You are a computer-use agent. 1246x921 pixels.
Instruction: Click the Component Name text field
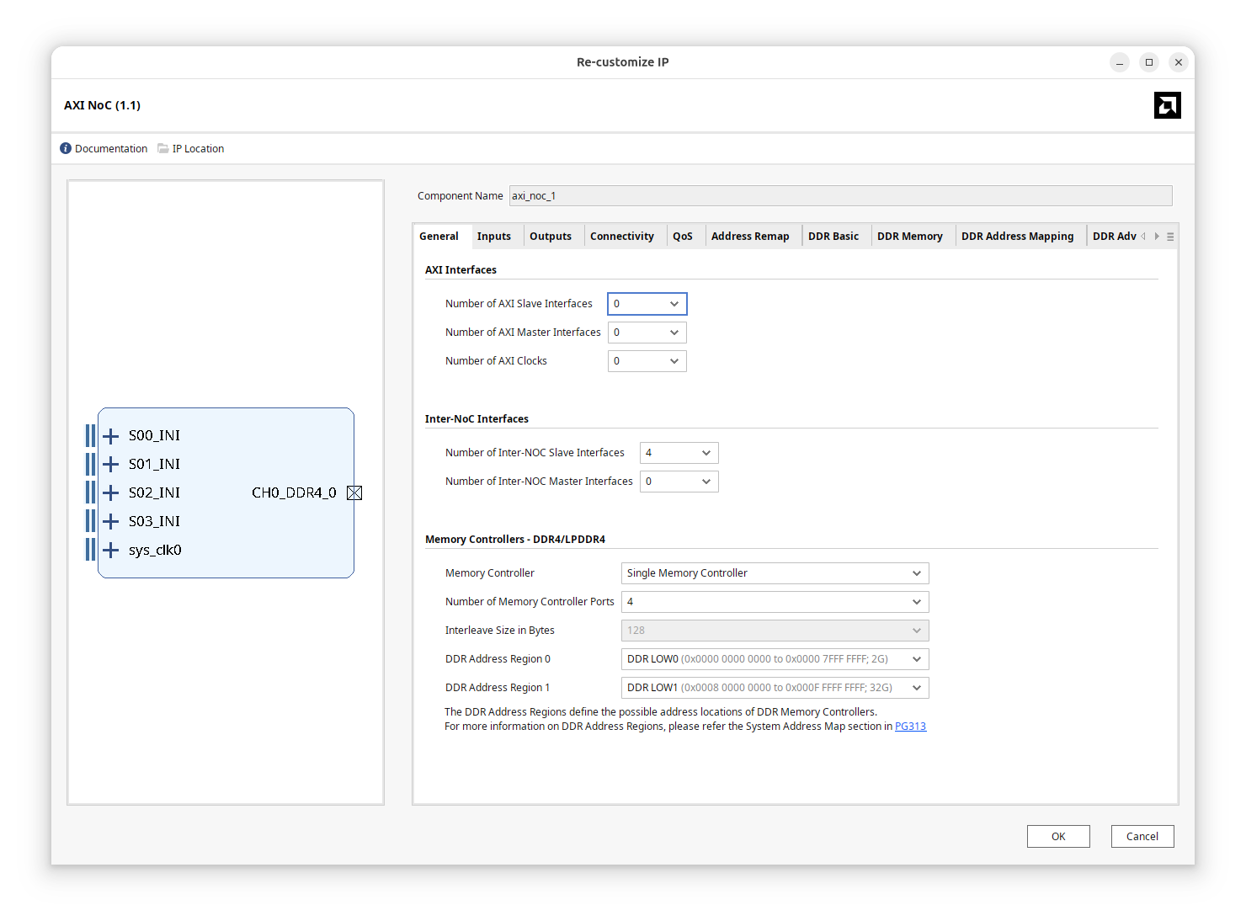tap(840, 196)
